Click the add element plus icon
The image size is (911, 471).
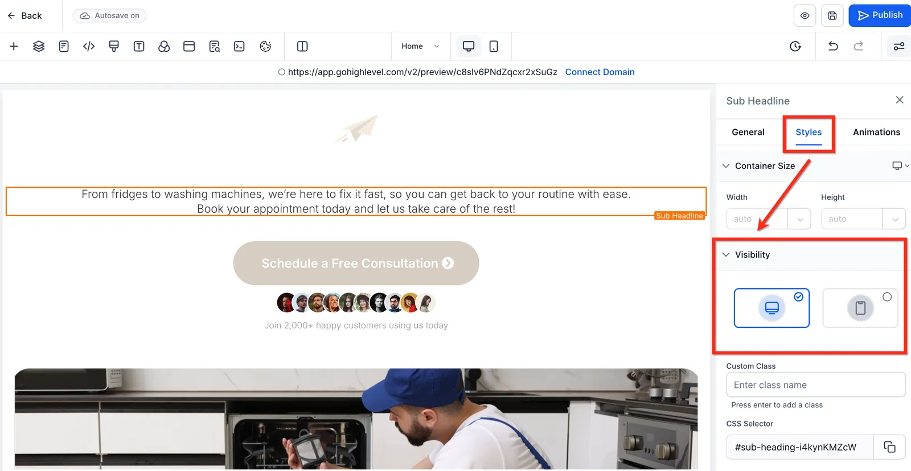point(14,46)
